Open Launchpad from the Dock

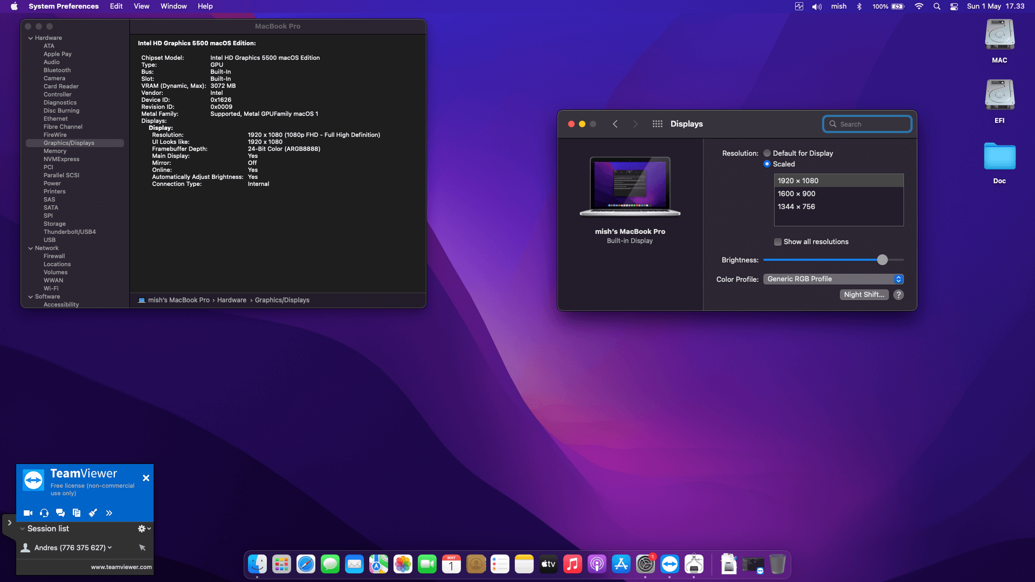pos(281,564)
